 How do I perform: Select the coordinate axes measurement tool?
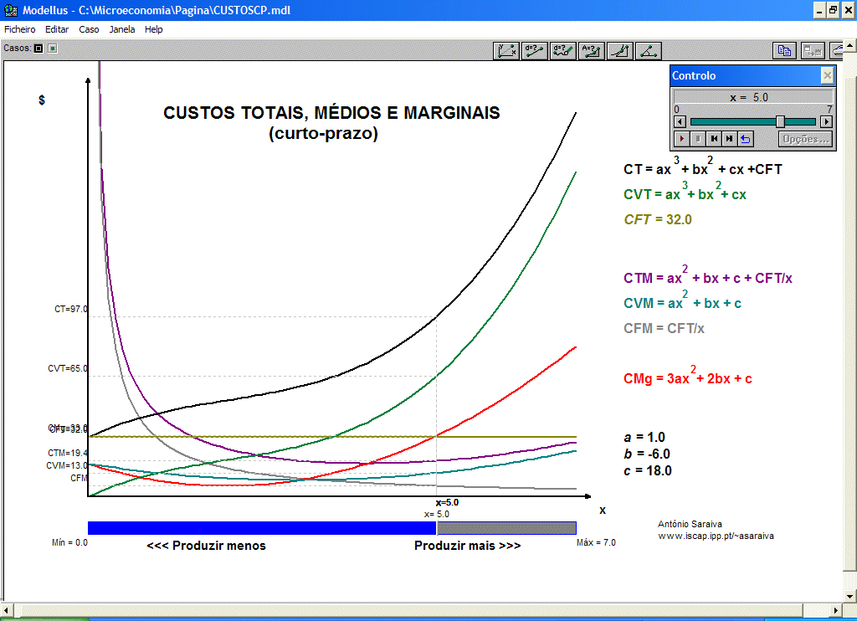point(506,50)
